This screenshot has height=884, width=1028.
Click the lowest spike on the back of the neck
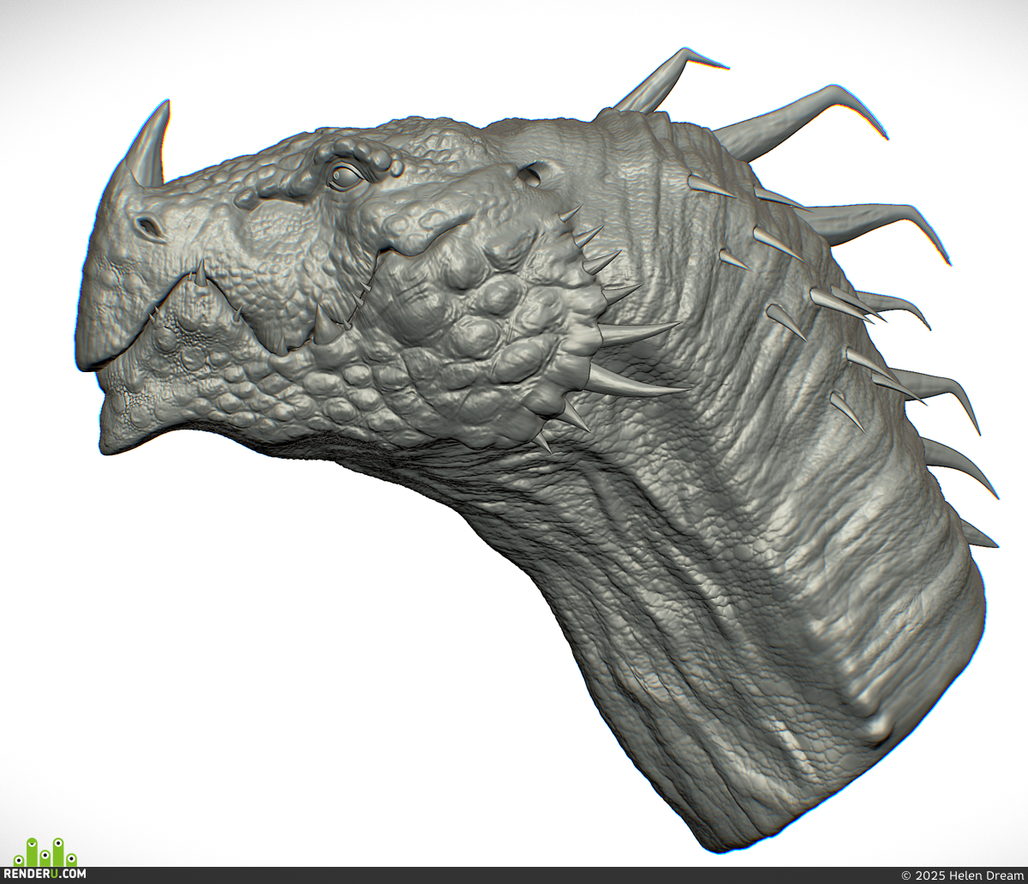[977, 536]
